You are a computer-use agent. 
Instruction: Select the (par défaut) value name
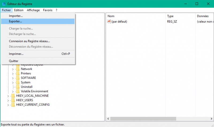(x=119, y=22)
